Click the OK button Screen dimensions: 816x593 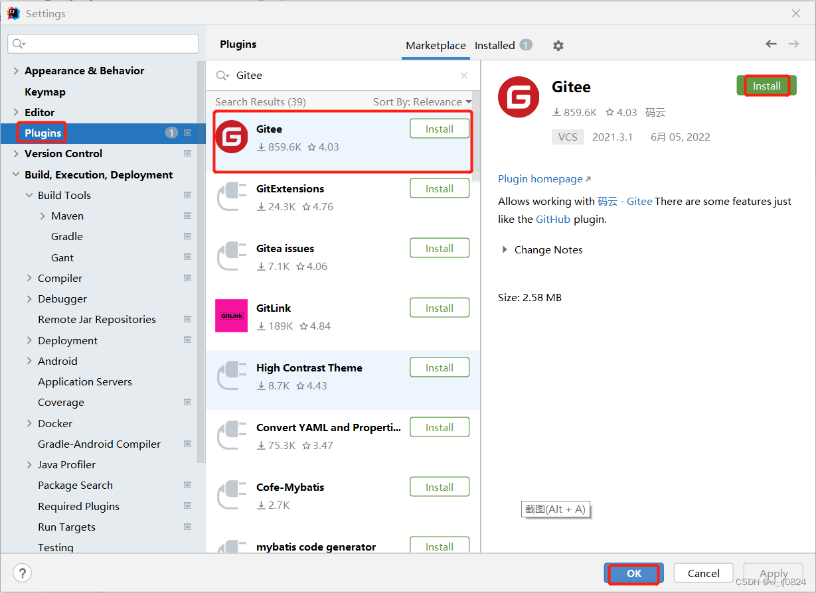(634, 574)
